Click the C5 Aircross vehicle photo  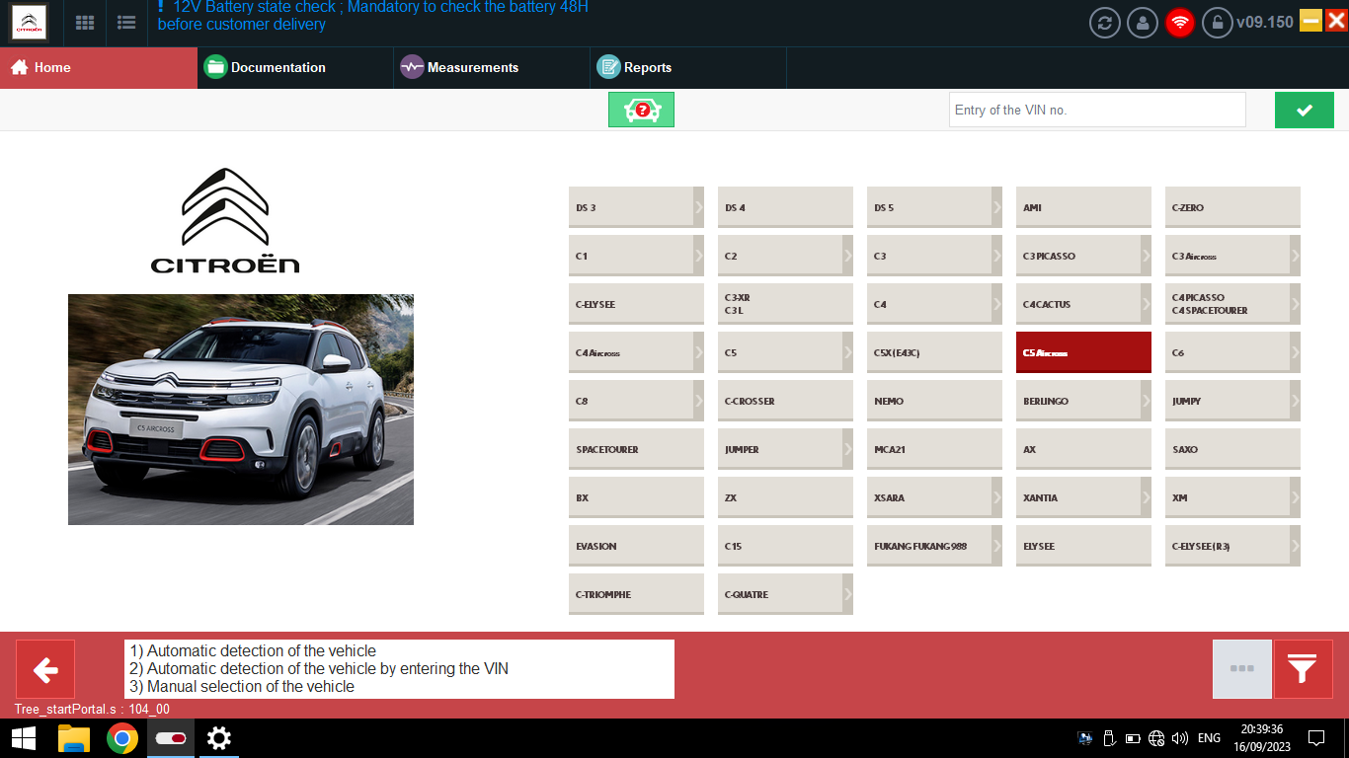[241, 410]
